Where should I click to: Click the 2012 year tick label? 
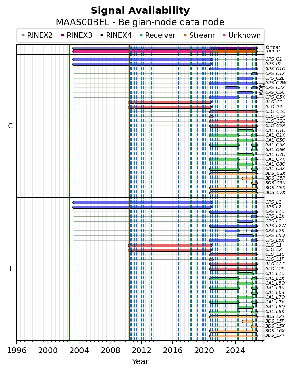pos(141,351)
